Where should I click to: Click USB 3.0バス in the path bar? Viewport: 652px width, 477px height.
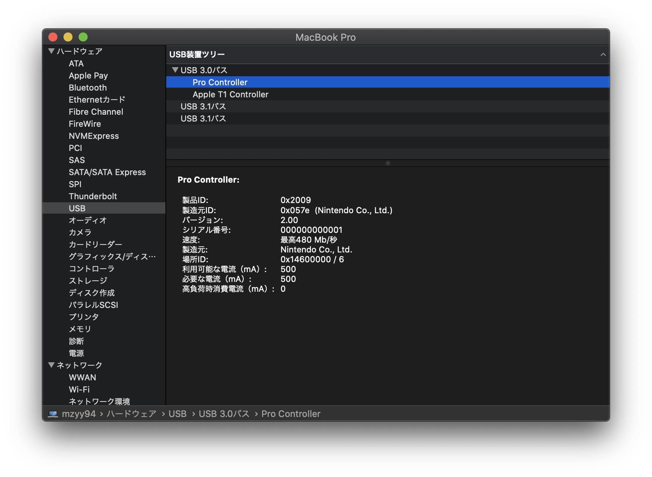pos(224,414)
